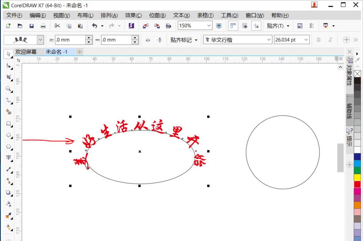Viewport: 363px width, 241px height.
Task: Click the Save icon on the standard toolbar
Action: pos(32,25)
